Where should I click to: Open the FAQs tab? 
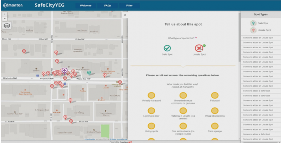pyautogui.click(x=108, y=5)
